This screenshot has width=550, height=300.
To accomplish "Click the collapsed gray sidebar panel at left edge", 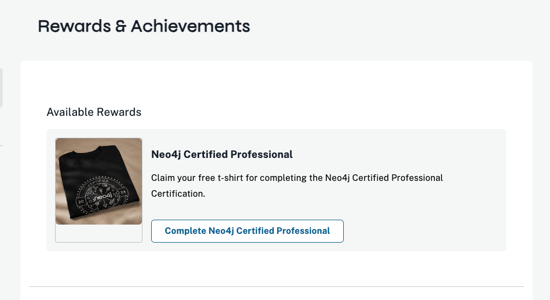I will tap(2, 88).
